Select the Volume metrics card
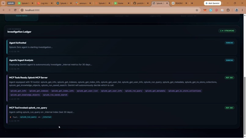 22,17
